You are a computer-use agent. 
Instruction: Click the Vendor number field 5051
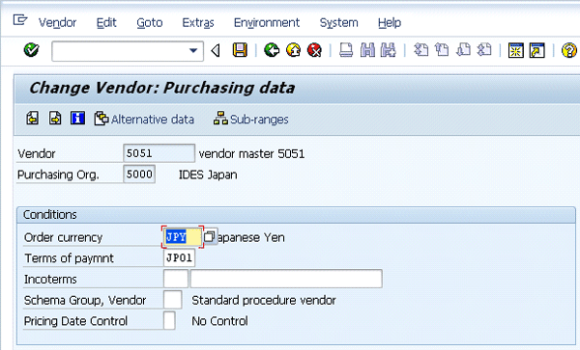[159, 153]
